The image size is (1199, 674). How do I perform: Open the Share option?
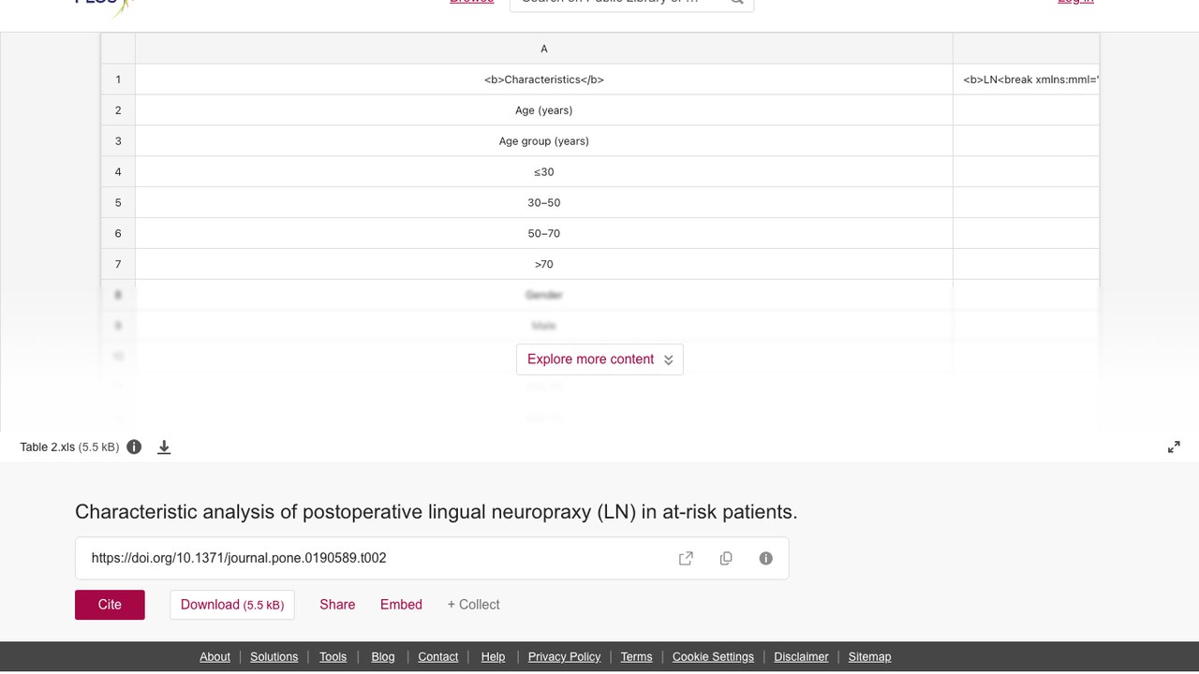pos(337,605)
